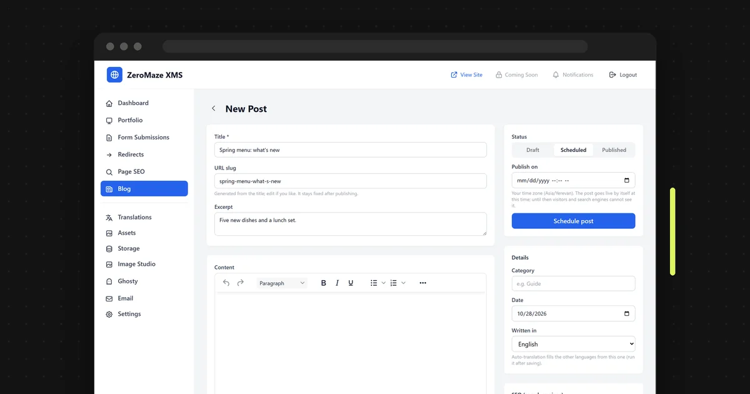Screen dimensions: 750x394
Task: Open the View Site link
Action: coord(466,75)
